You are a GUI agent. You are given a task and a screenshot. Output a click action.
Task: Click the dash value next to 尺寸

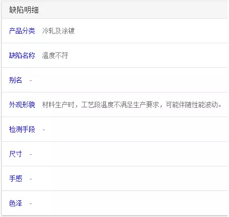click(31, 154)
